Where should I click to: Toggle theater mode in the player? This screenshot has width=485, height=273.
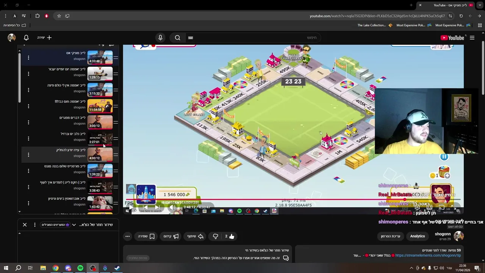429,207
